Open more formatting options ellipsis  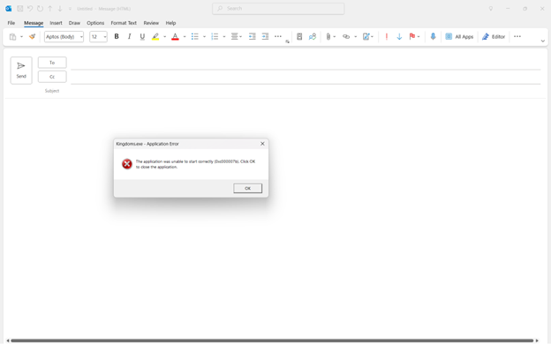(x=278, y=36)
